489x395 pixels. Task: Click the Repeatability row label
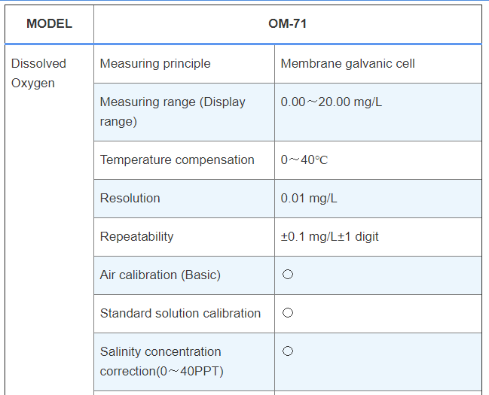(136, 236)
